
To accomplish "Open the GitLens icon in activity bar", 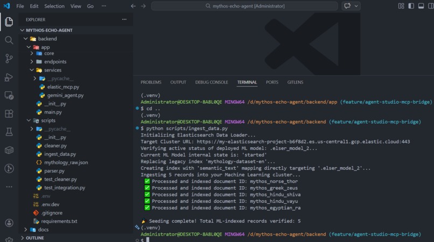I will click(9, 168).
